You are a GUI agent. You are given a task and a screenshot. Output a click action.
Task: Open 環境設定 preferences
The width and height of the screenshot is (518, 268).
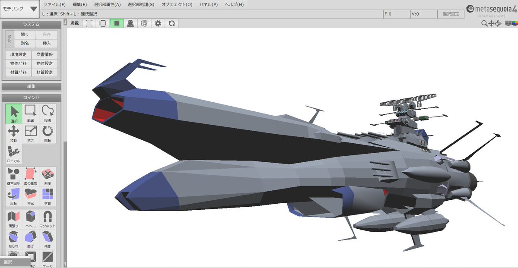(19, 54)
